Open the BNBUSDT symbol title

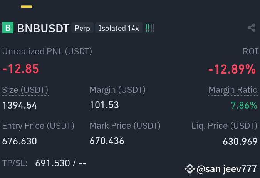coord(43,28)
